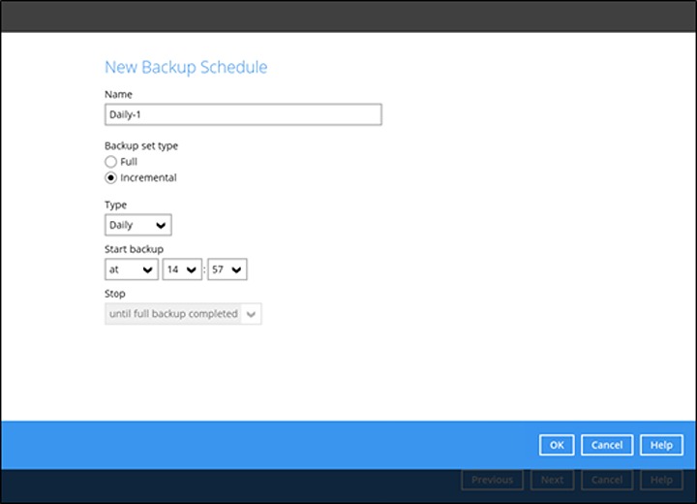Open the minute dropdown showing 57
Viewport: 697px width, 504px height.
click(x=227, y=270)
